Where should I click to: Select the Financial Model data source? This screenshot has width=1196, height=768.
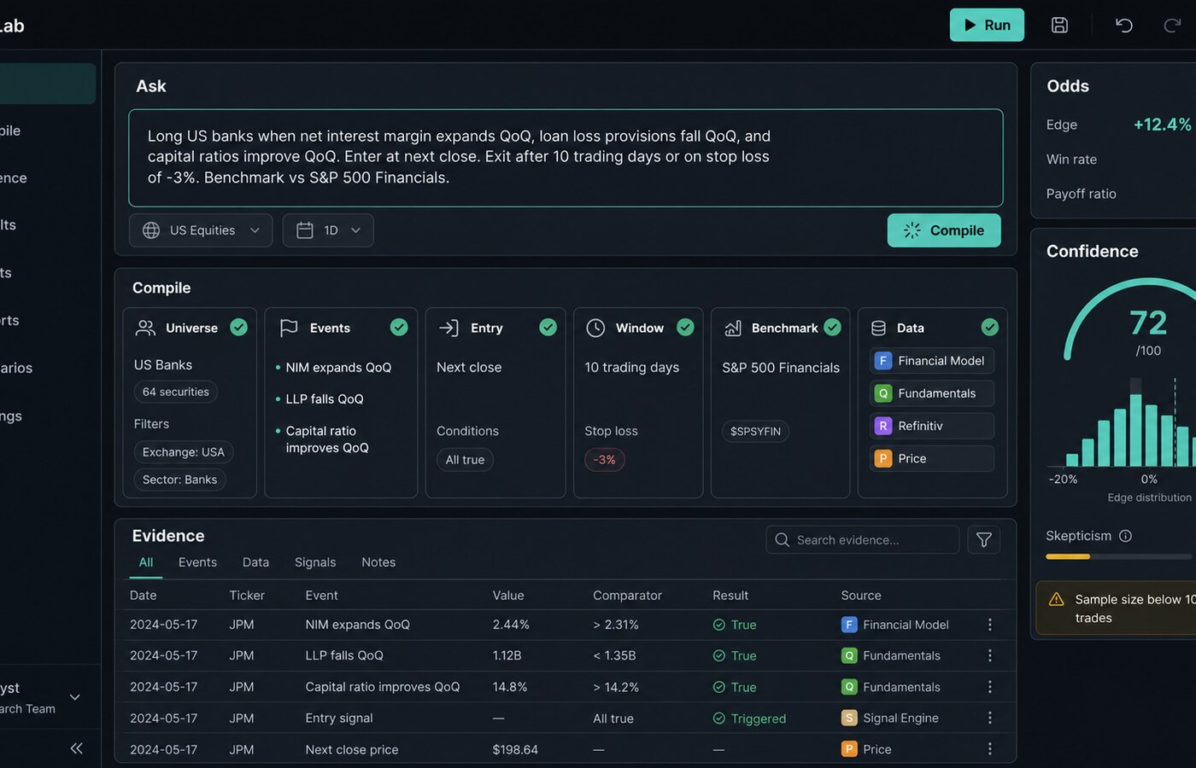[932, 361]
